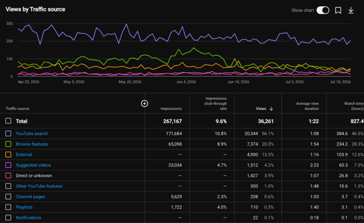The image size is (364, 223).
Task: Toggle the Browse features checkbox
Action: [9, 144]
